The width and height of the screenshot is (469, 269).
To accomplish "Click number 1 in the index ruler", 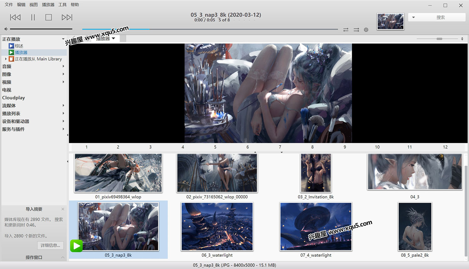I will tap(87, 147).
